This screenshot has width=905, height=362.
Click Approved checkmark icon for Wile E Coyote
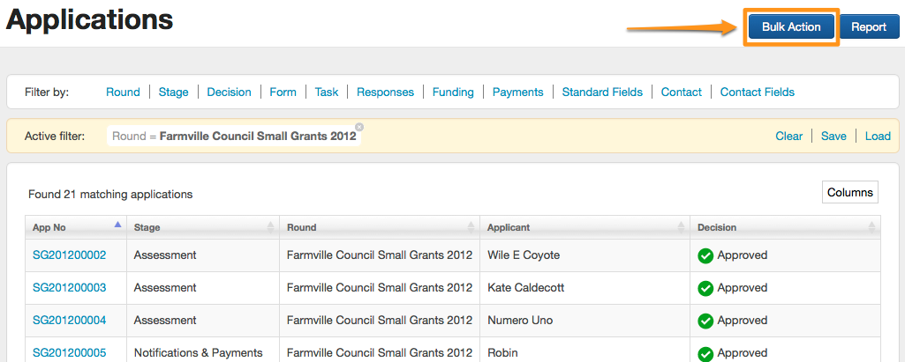[705, 255]
